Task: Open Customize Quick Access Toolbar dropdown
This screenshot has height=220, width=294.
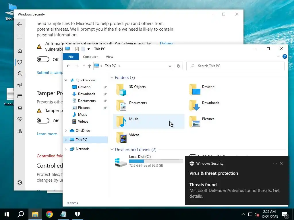Action: (x=88, y=49)
